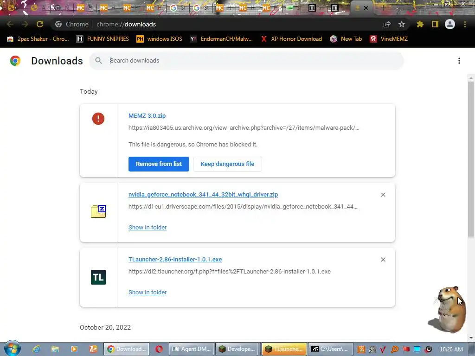Close the active Downloads tab

pyautogui.click(x=366, y=8)
